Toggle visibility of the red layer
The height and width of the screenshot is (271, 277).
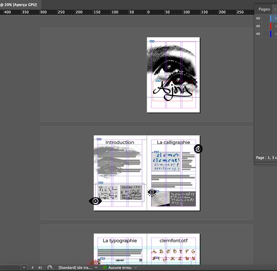[x=258, y=26]
